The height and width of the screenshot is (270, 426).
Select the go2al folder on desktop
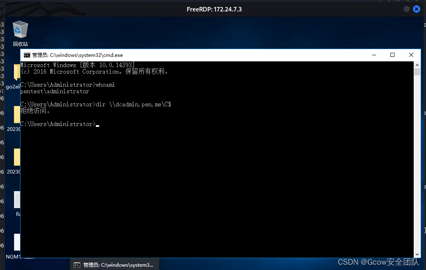[13, 77]
